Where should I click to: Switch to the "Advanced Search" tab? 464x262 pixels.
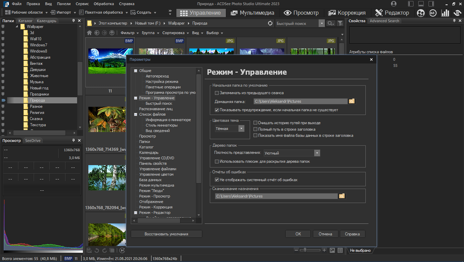(x=384, y=21)
